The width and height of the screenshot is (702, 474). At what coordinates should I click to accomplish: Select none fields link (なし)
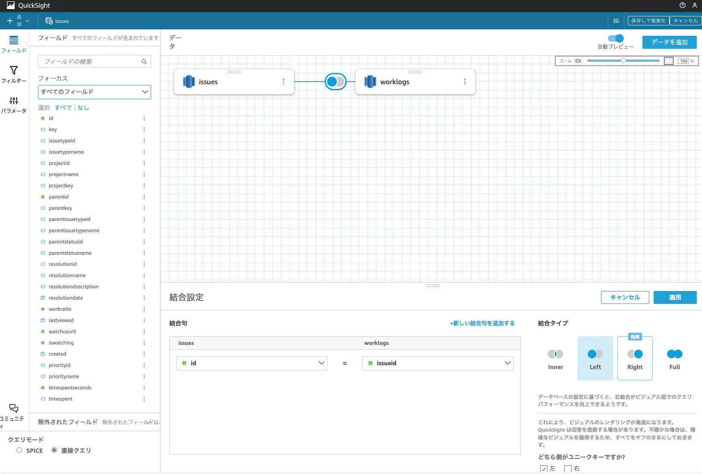point(83,108)
